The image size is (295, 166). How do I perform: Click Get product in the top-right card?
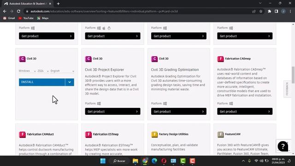pyautogui.click(x=245, y=36)
